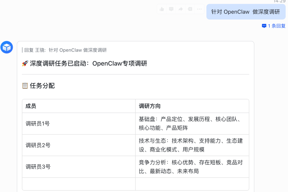Click the 竞争力分析 research direction cell
Screen dimensions: 288x192
(x=190, y=167)
